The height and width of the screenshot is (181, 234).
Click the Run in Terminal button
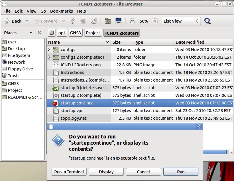coord(69,172)
